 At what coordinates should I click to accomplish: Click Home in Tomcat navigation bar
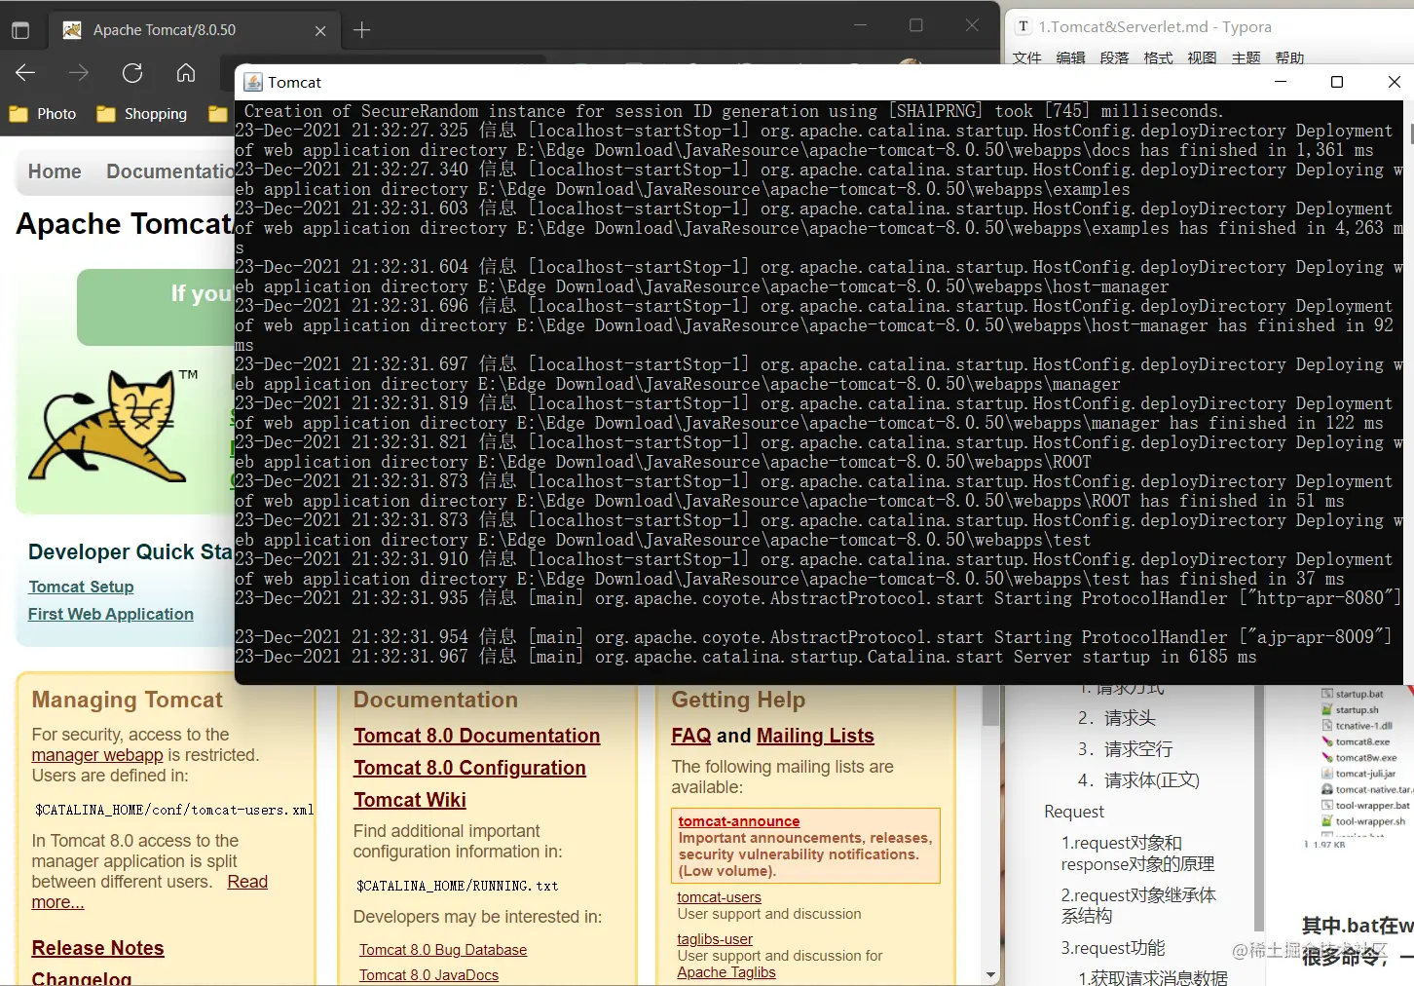pos(55,171)
